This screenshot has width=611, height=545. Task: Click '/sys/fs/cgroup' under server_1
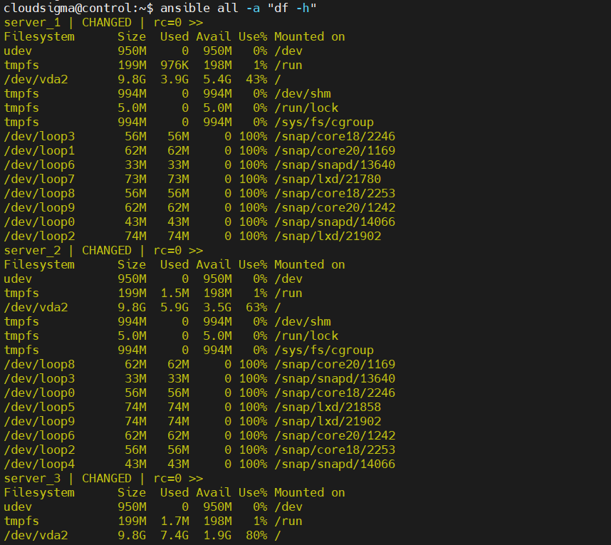tap(324, 122)
